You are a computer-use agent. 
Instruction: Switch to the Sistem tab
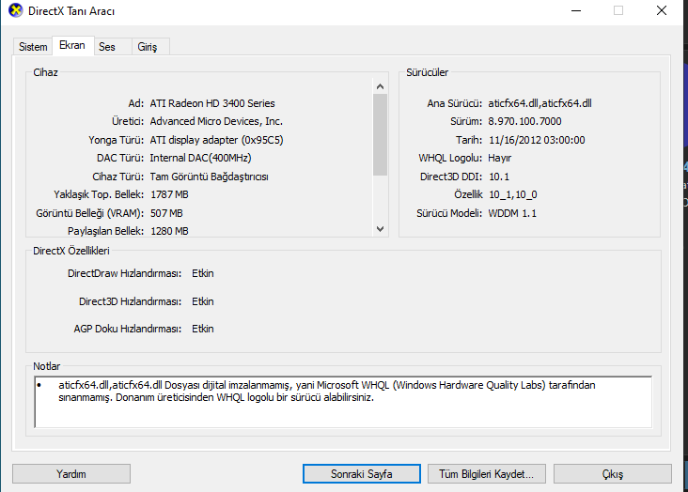(33, 47)
